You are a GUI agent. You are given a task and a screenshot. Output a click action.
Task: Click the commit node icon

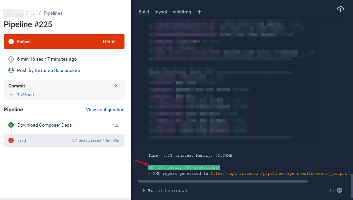click(x=11, y=94)
